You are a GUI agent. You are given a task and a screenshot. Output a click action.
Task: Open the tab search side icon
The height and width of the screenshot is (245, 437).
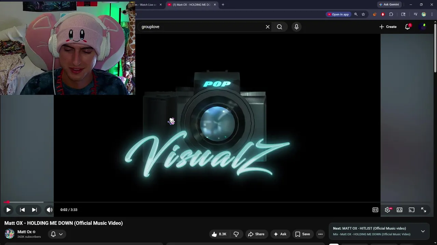tap(403, 14)
